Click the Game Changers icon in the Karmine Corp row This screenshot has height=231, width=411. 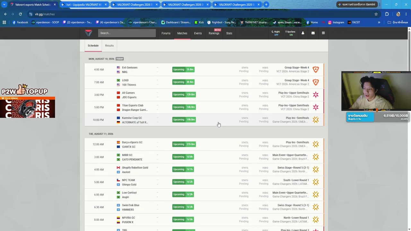316,120
